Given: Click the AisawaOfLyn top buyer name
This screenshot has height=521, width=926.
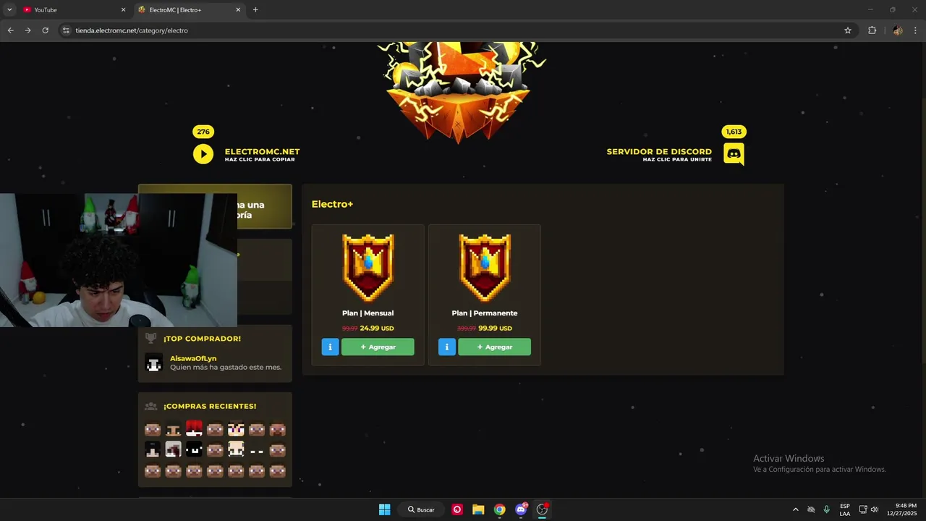Looking at the screenshot, I should 193,358.
